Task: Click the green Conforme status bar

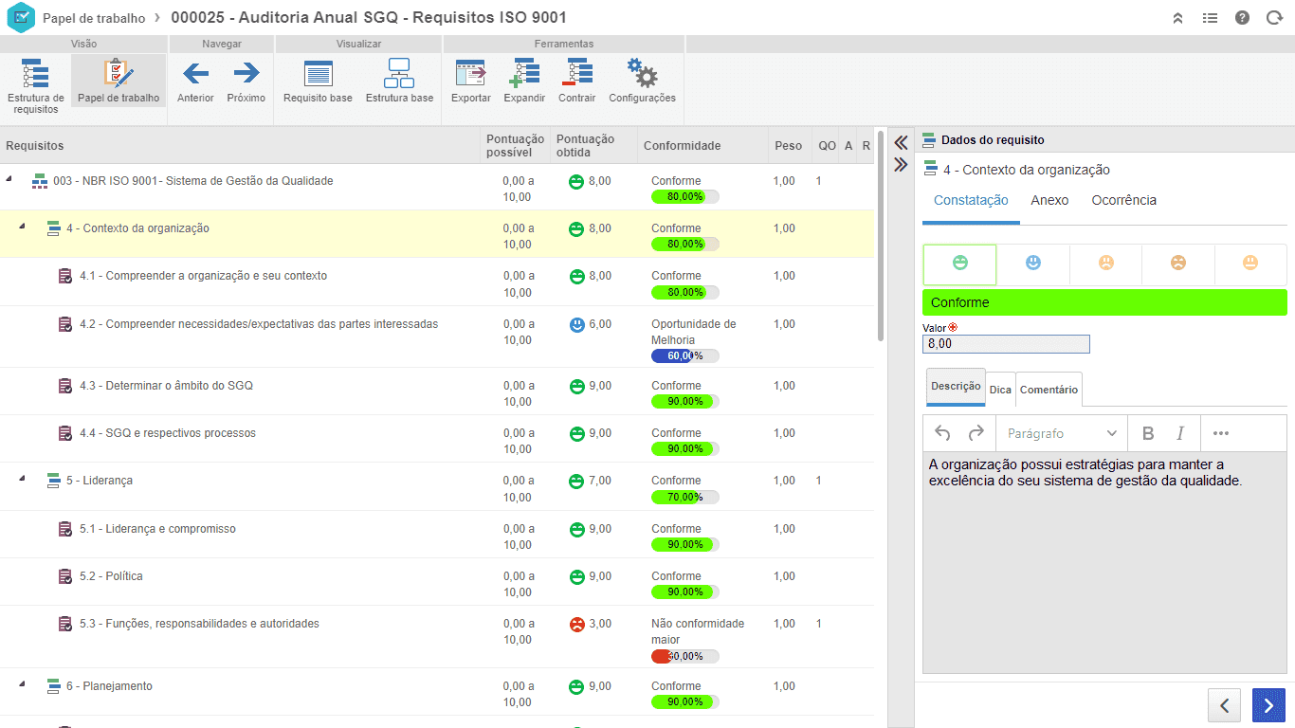Action: click(1104, 302)
